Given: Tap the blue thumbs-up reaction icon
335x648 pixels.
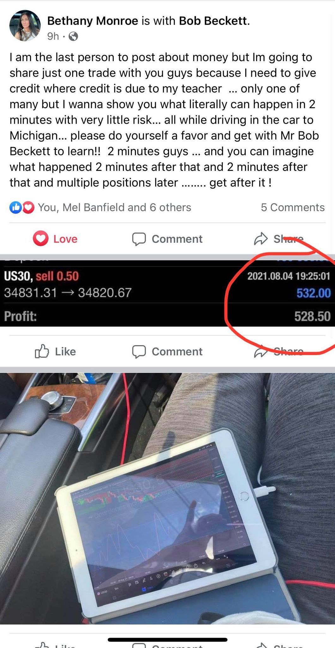Looking at the screenshot, I should coord(15,208).
